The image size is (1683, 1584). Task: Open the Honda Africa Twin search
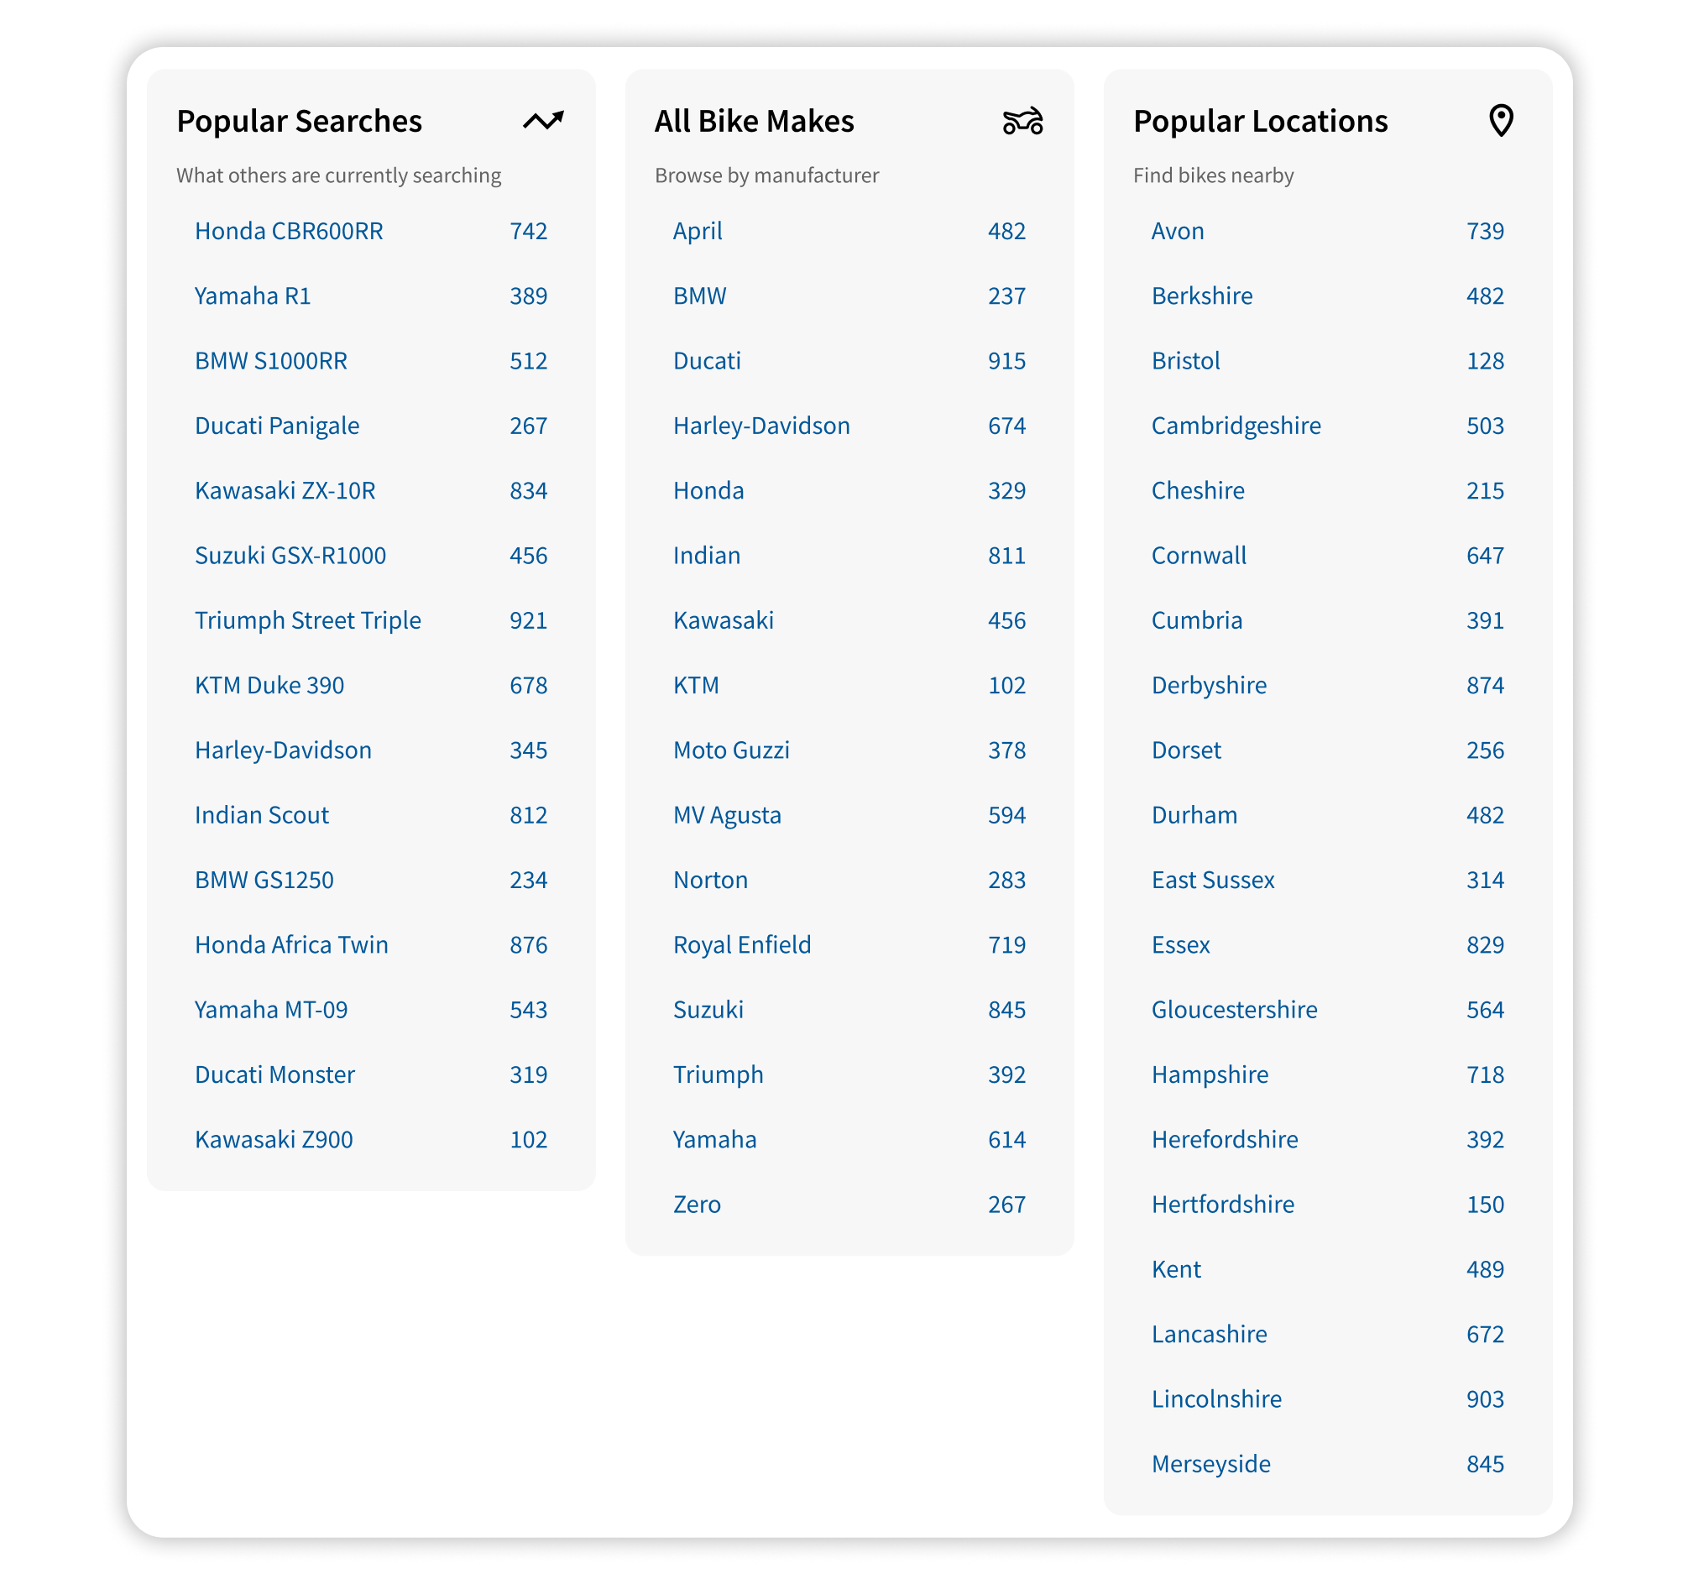click(291, 945)
